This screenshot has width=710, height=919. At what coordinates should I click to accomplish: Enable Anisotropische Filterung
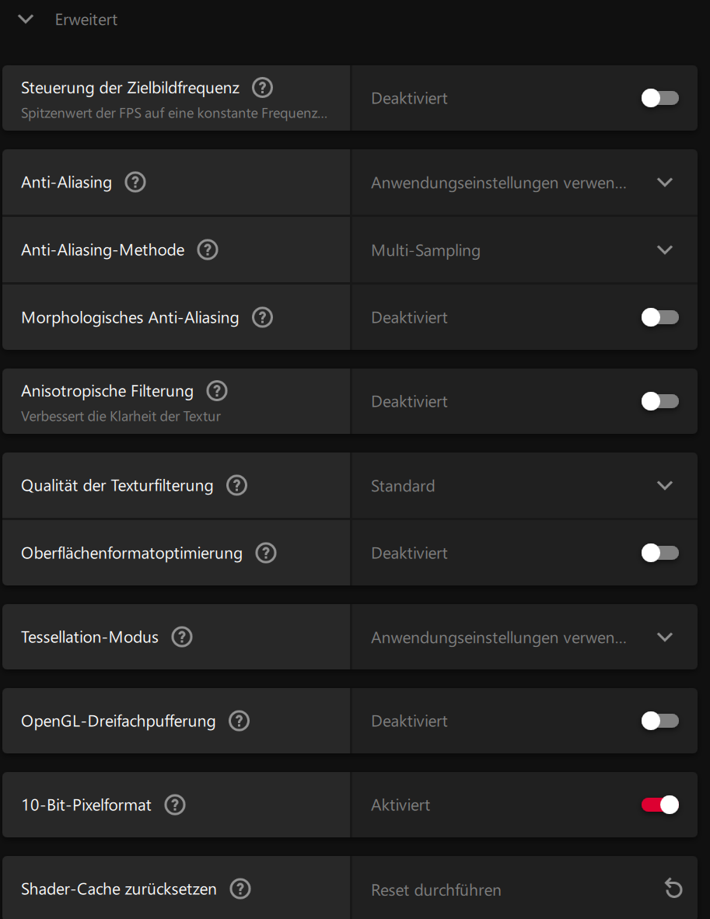[659, 401]
